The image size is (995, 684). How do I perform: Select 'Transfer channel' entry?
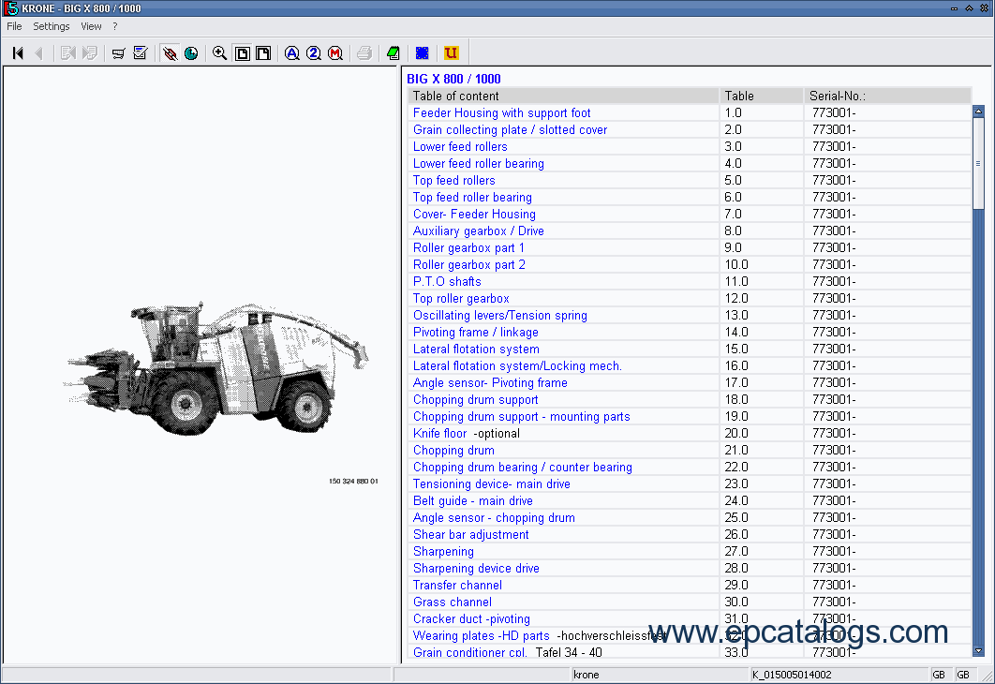(457, 585)
